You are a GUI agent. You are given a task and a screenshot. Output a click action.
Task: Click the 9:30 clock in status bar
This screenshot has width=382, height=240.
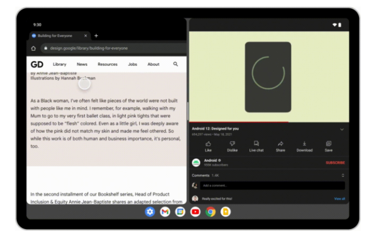coord(37,25)
